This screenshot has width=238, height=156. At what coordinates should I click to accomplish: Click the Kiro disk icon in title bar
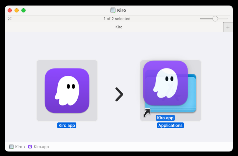pyautogui.click(x=113, y=10)
